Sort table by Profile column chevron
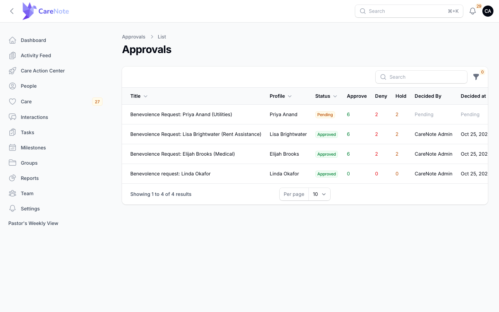The width and height of the screenshot is (499, 312). click(x=290, y=96)
